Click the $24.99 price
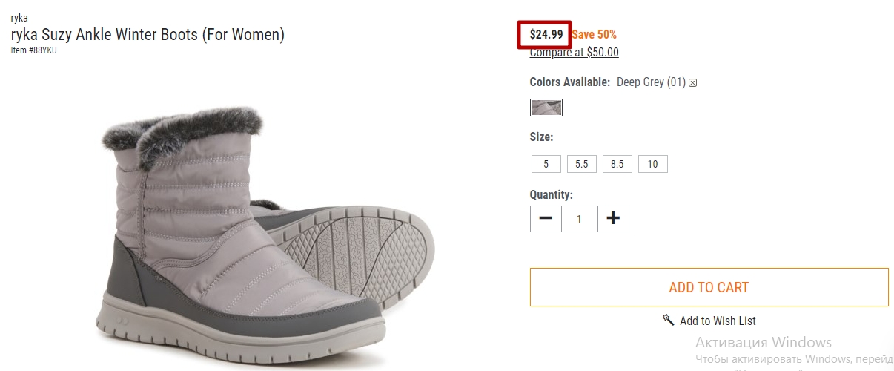The width and height of the screenshot is (894, 371). click(546, 34)
